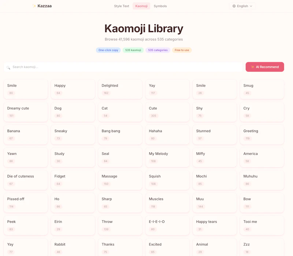Click the Kazzaa sparkle logo icon

click(34, 6)
